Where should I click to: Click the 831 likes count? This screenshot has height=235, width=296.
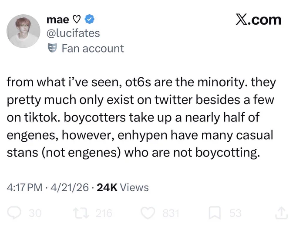[171, 213]
